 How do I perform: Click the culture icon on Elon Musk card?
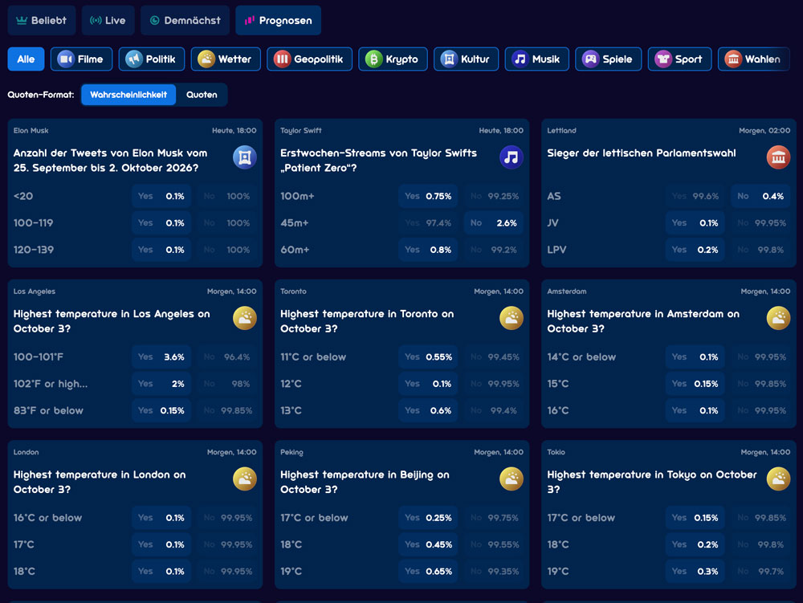point(245,157)
